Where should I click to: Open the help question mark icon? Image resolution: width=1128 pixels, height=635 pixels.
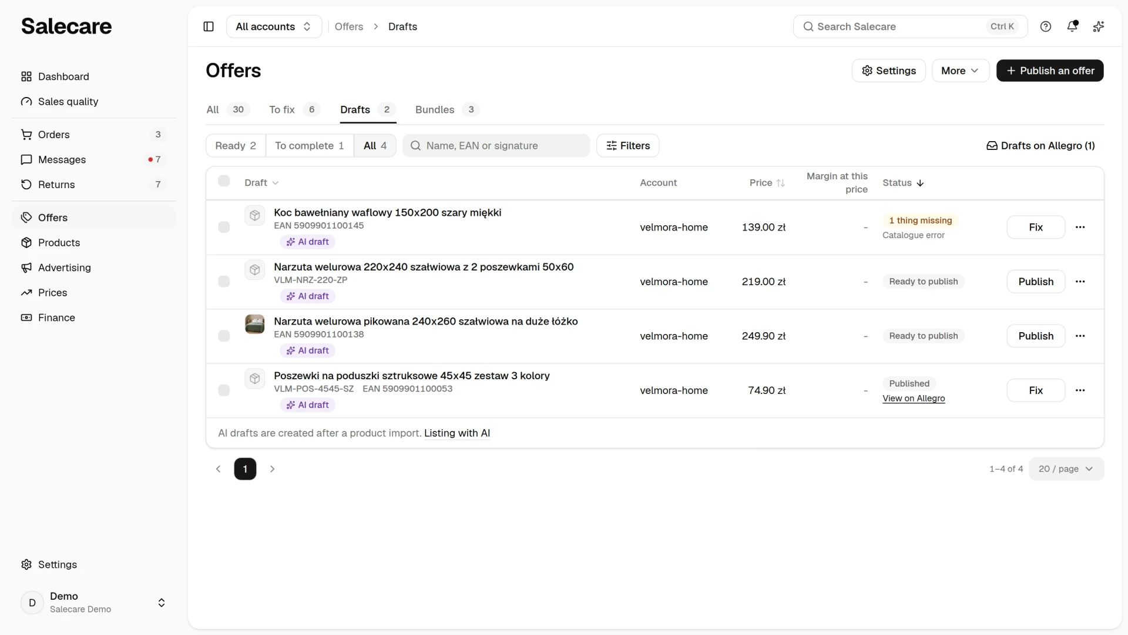[1046, 26]
